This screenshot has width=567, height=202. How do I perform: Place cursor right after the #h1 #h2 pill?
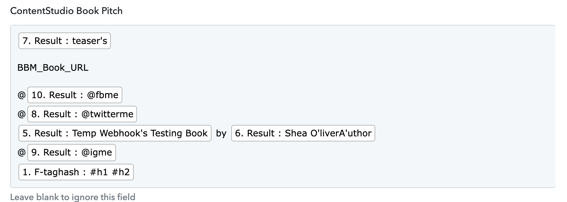point(136,172)
